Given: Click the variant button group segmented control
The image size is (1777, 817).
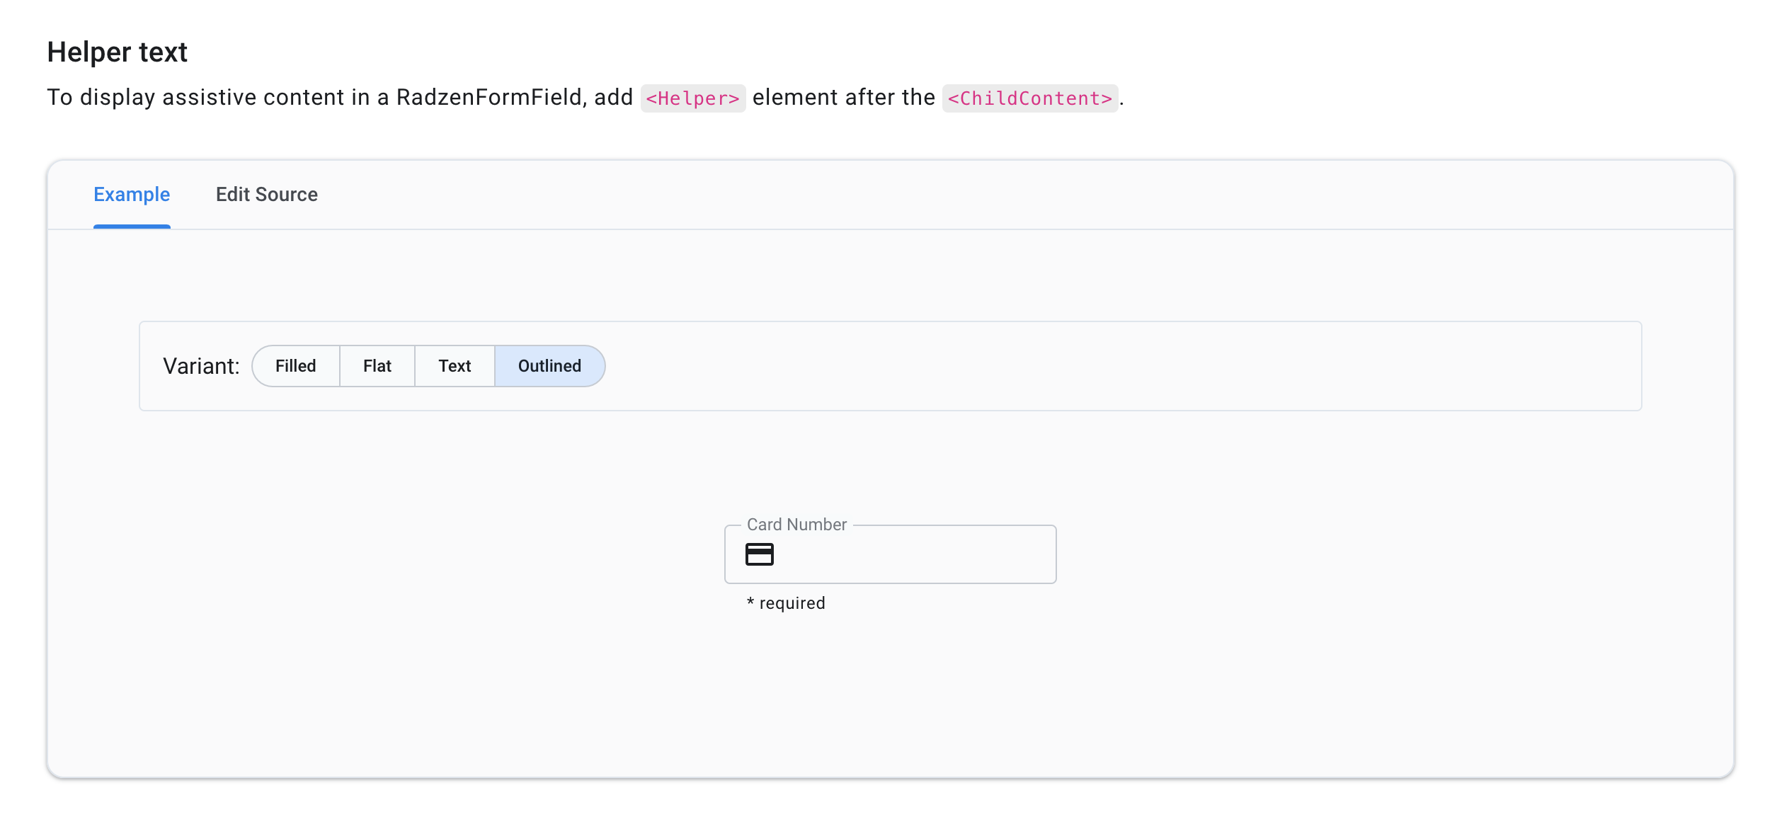Looking at the screenshot, I should [428, 365].
